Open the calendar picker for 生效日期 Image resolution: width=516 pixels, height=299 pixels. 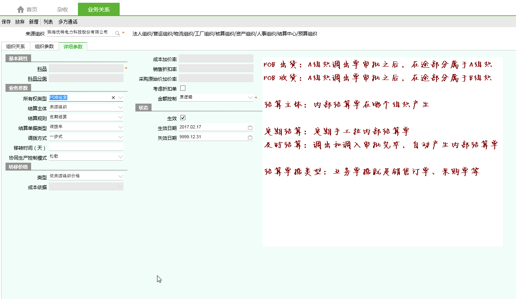(250, 128)
